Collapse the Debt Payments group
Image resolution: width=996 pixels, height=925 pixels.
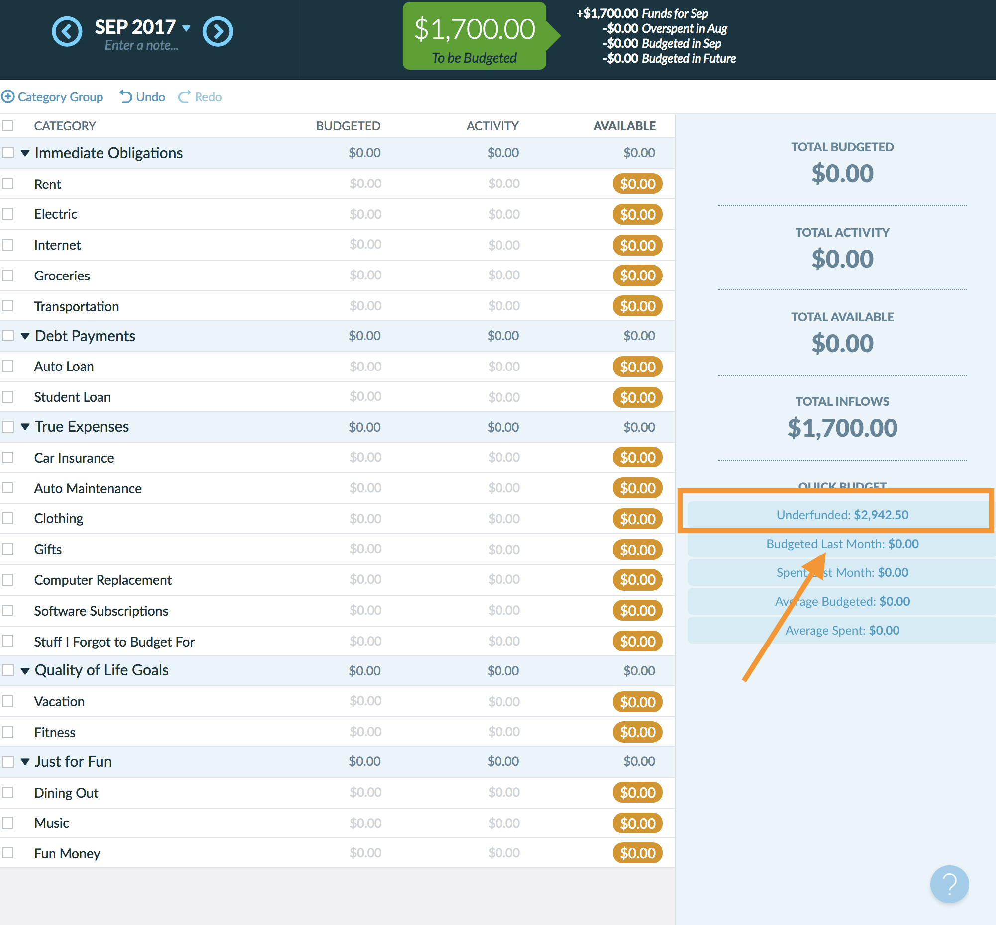tap(25, 336)
